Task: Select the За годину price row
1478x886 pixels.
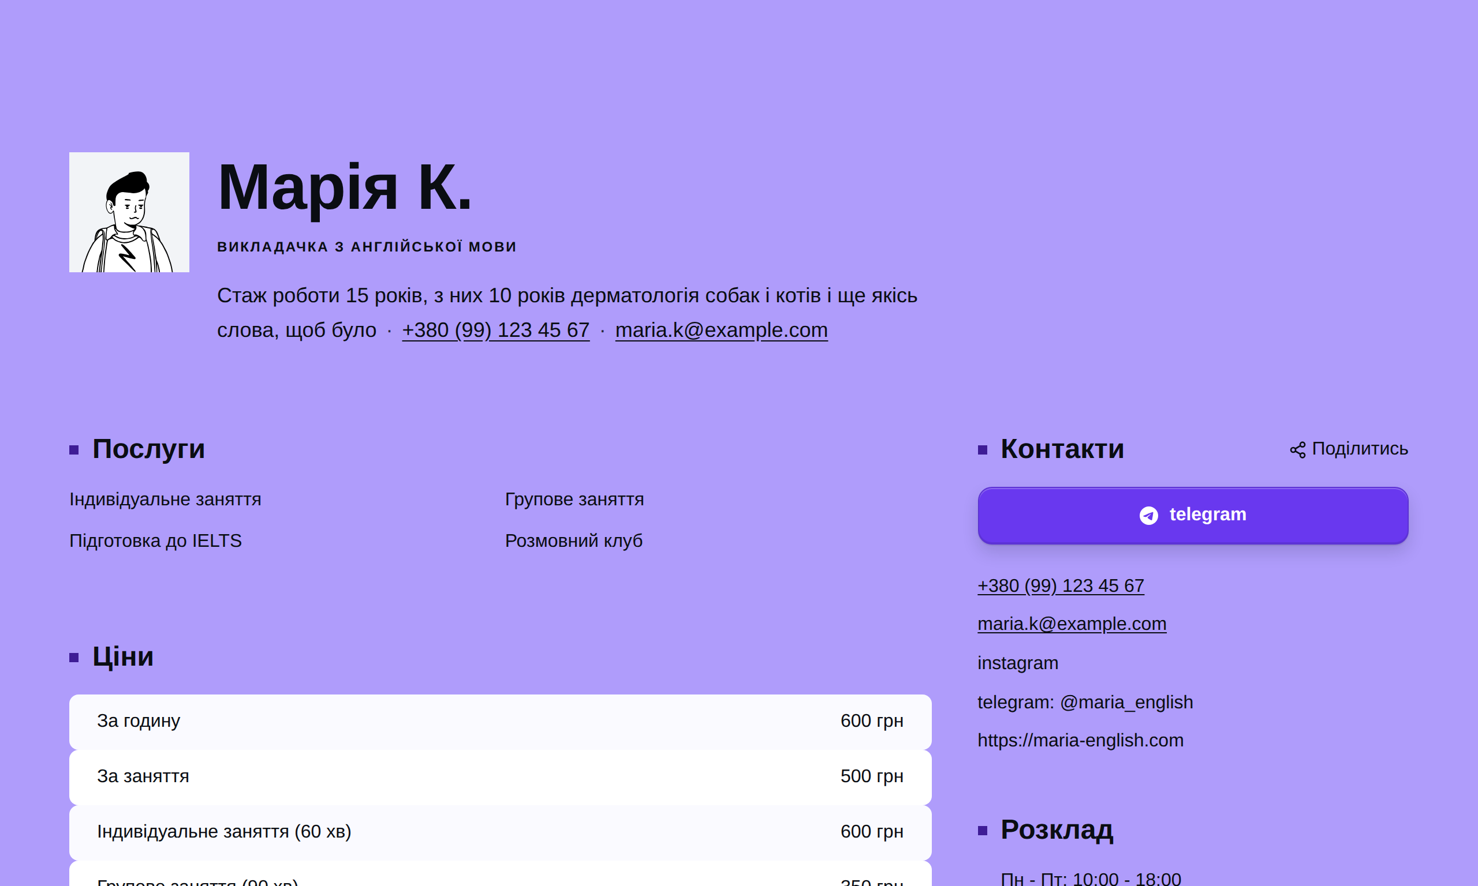Action: coord(500,721)
